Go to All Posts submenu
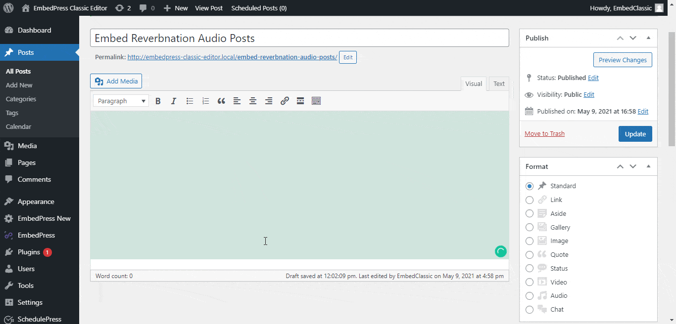The width and height of the screenshot is (676, 324). tap(18, 71)
